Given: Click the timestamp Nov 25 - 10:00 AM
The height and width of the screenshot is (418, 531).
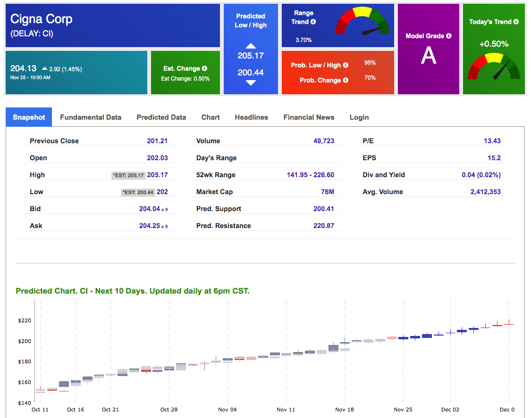Looking at the screenshot, I should tap(30, 77).
